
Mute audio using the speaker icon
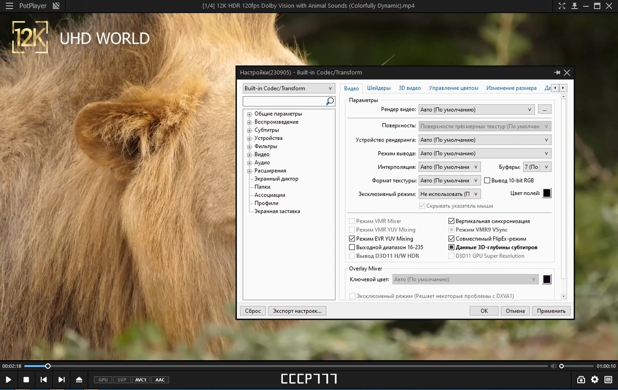(553, 366)
